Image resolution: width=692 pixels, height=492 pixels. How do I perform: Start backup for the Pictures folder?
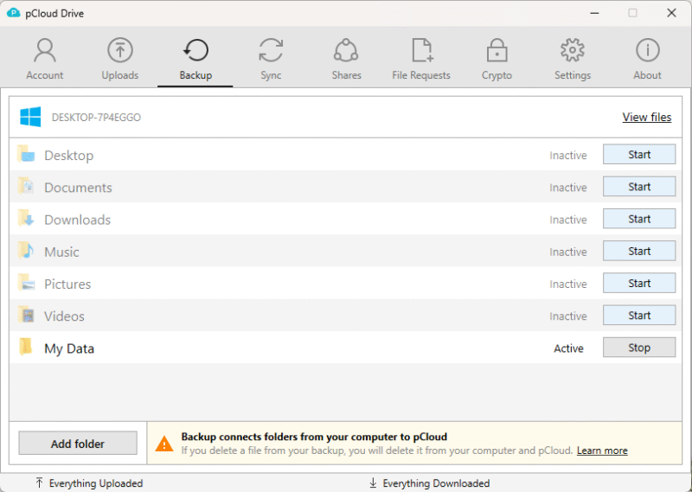click(x=639, y=284)
